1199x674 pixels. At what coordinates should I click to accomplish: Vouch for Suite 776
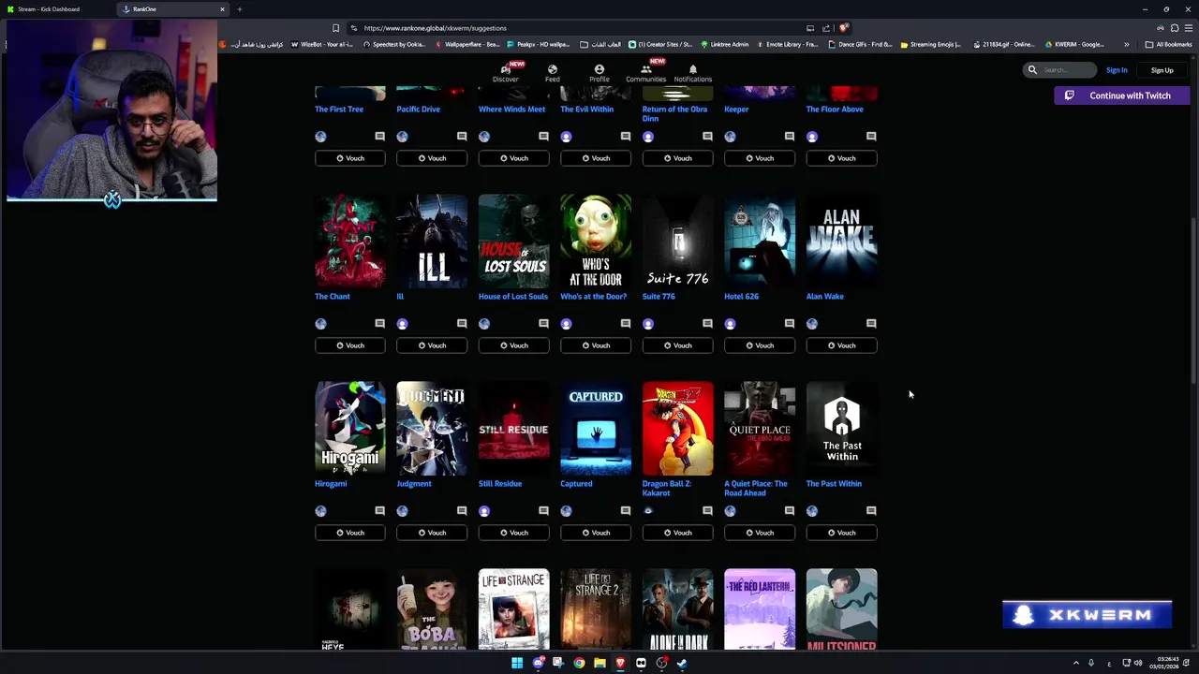(678, 345)
